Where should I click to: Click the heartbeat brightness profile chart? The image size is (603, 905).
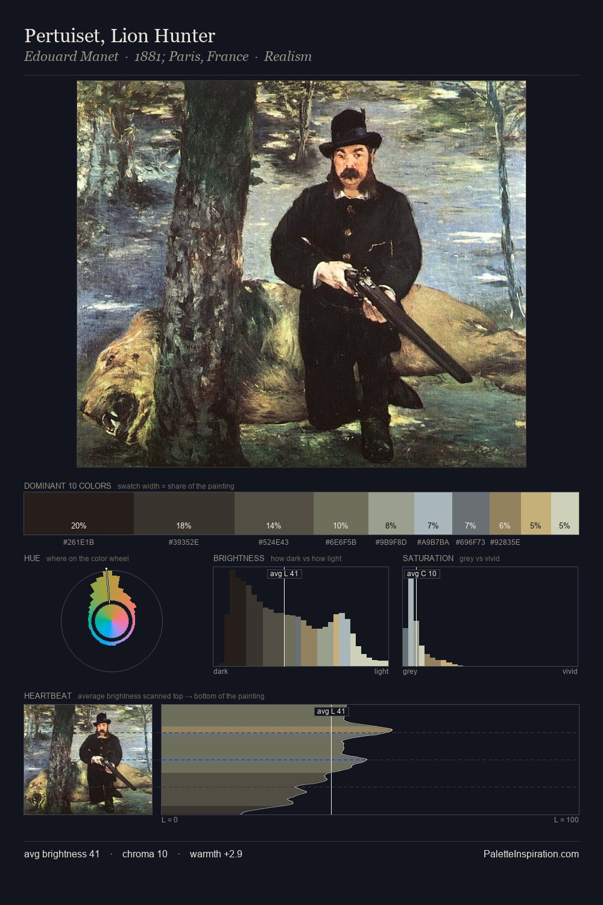(370, 760)
